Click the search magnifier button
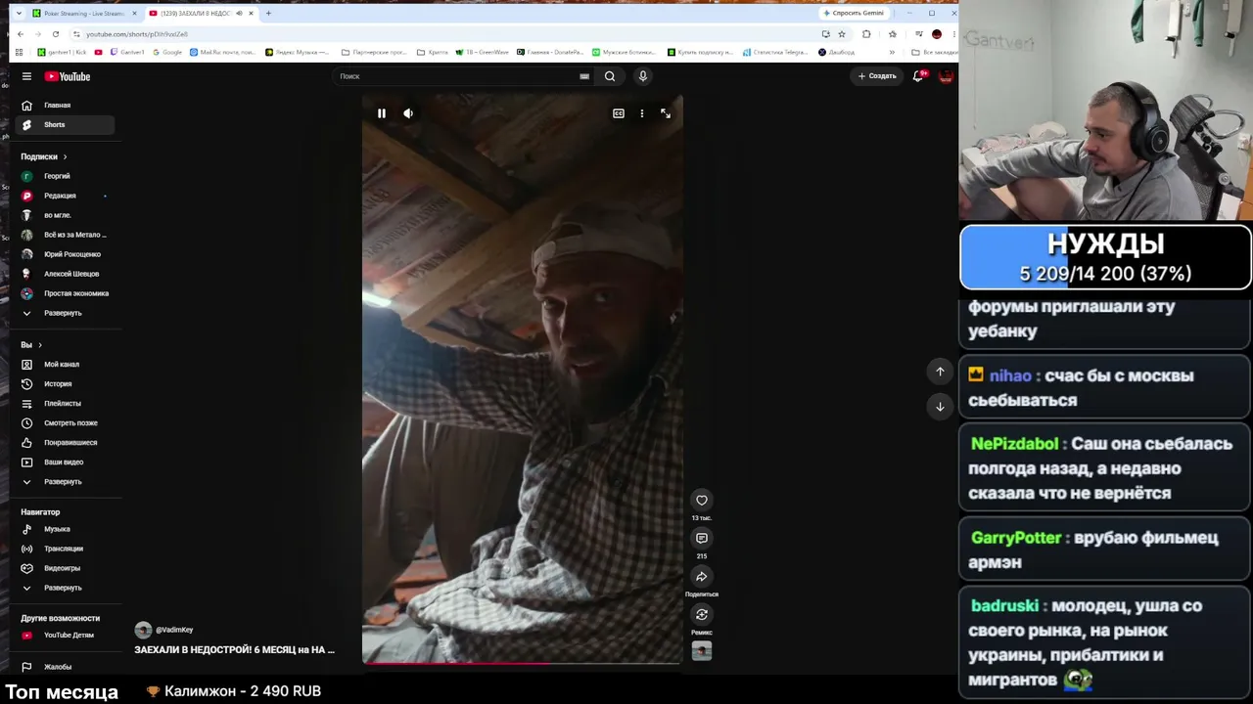The height and width of the screenshot is (704, 1253). (610, 76)
